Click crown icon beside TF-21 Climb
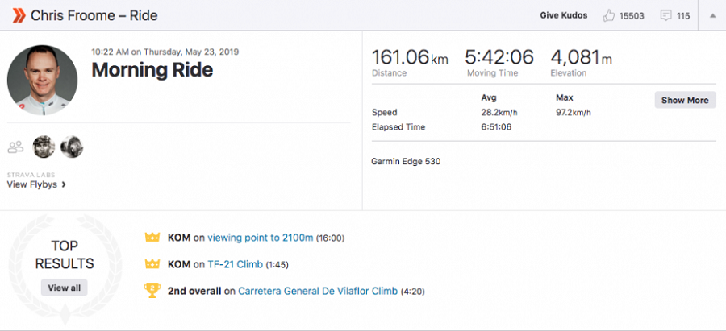Image resolution: width=726 pixels, height=331 pixels. 152,264
